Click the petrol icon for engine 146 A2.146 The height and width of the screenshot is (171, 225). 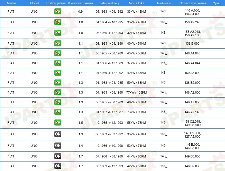(x=58, y=112)
